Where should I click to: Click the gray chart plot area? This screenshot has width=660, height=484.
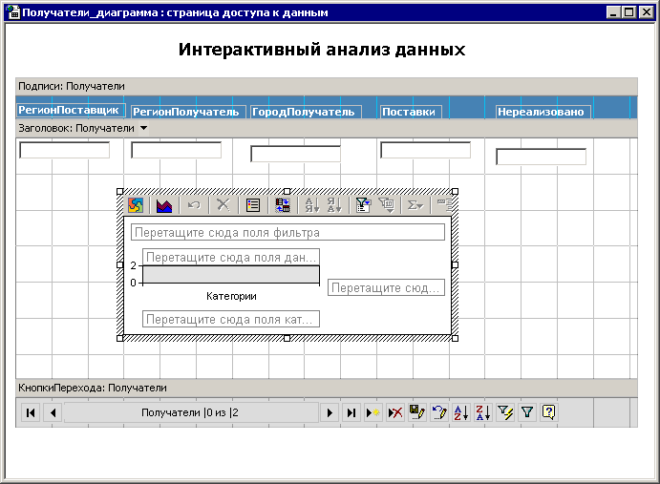[x=231, y=274]
